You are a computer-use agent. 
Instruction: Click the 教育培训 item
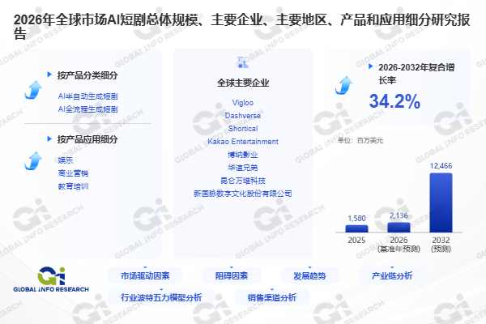click(73, 186)
